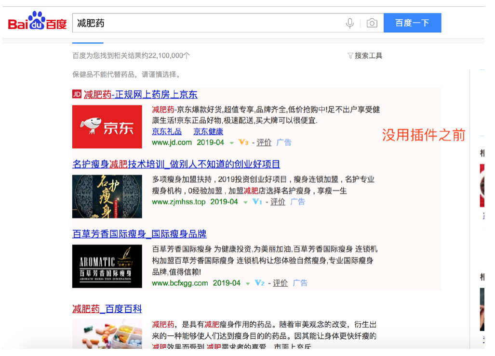This screenshot has height=356, width=495.
Task: Click the AROMATIC brand thumbnail image
Action: point(107,266)
